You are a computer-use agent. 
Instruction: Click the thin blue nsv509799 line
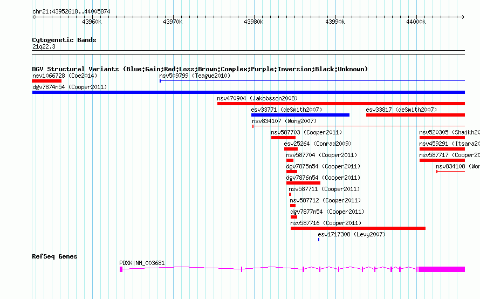point(312,81)
